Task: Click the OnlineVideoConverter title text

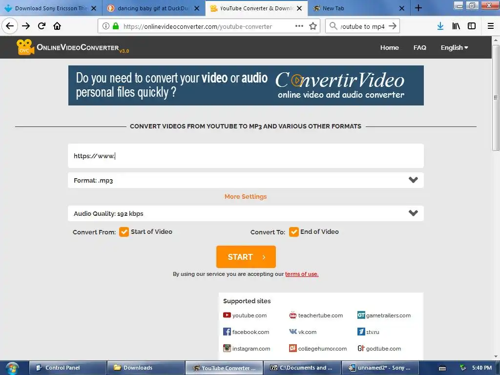Action: [x=78, y=47]
